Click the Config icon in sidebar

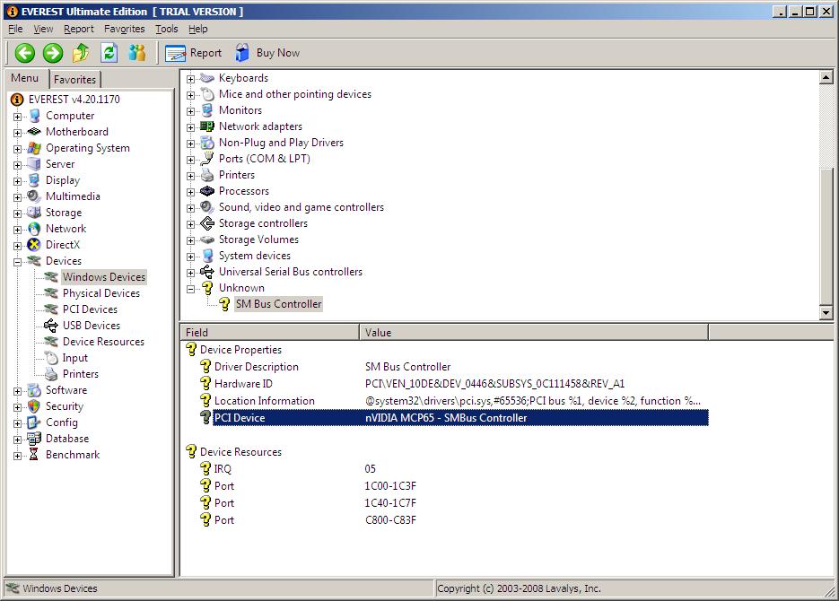34,422
